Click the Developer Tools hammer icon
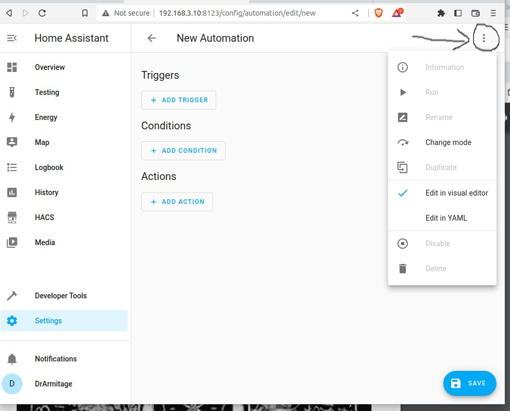Viewport: 510px width, 411px height. pyautogui.click(x=11, y=296)
